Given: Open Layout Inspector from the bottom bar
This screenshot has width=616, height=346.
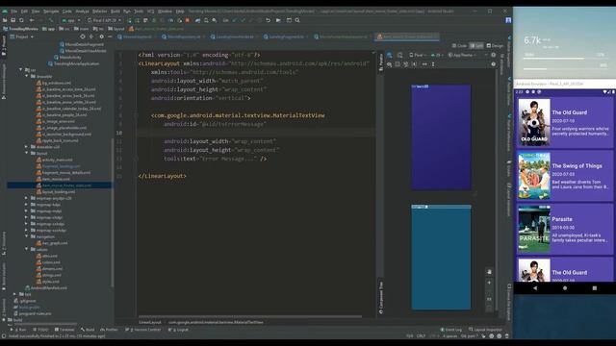Looking at the screenshot, I should click(x=485, y=330).
